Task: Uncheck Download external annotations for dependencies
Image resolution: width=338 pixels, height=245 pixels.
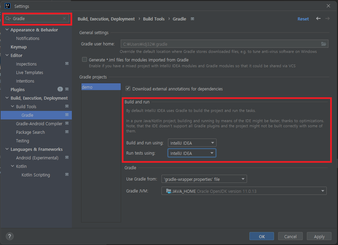Action: 128,89
